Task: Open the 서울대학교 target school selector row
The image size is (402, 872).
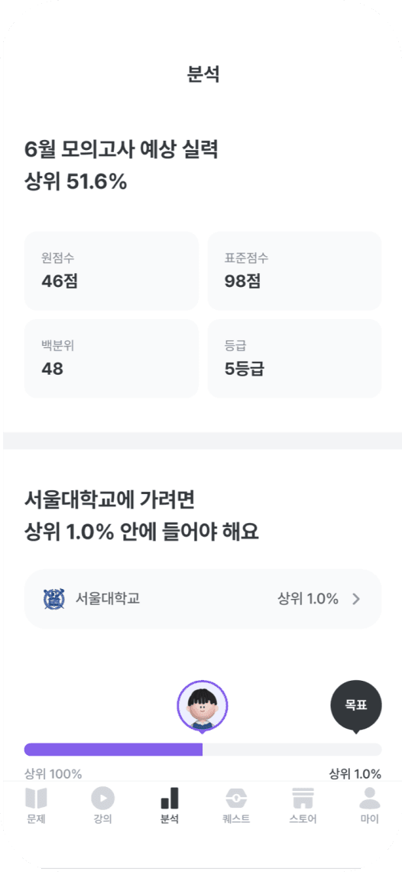Action: click(x=203, y=599)
